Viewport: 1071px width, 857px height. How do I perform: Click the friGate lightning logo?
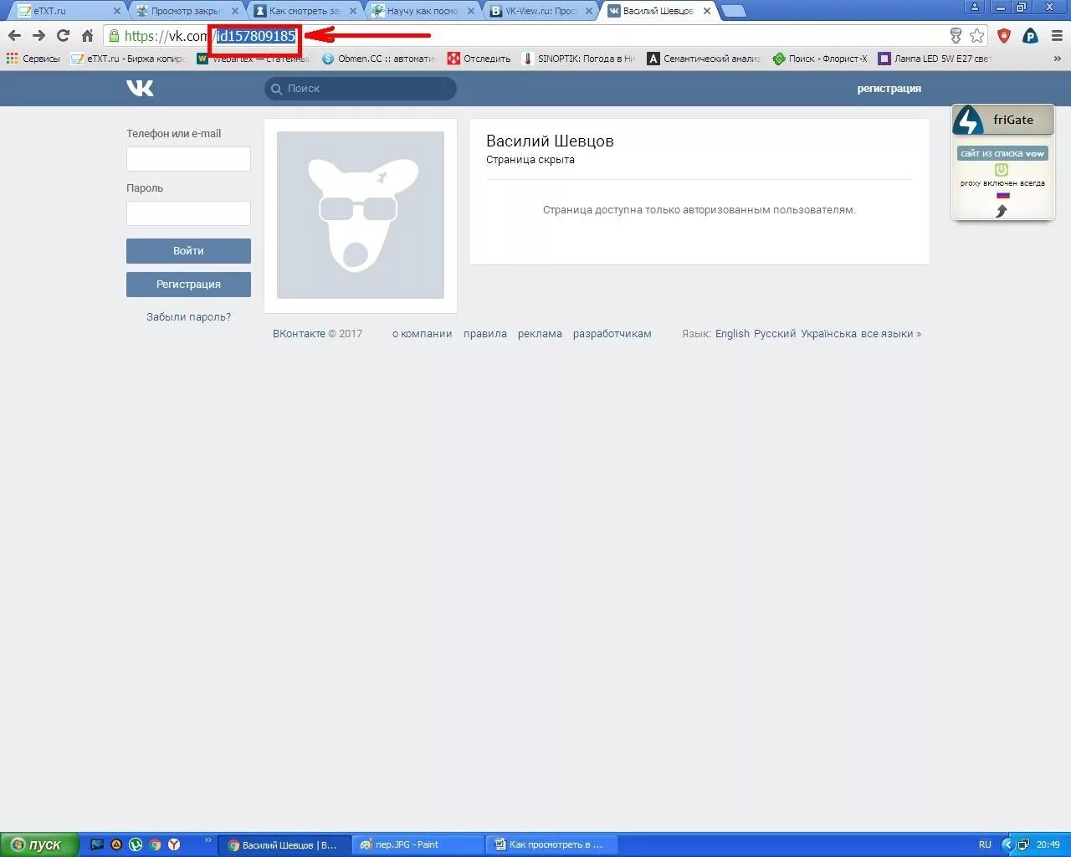pyautogui.click(x=969, y=120)
